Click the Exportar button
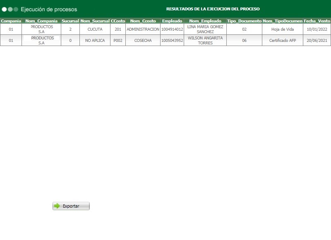The width and height of the screenshot is (331, 240). click(x=71, y=206)
